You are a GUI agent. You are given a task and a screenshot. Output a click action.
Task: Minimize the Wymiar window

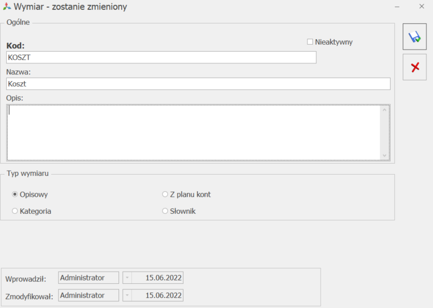coord(396,7)
